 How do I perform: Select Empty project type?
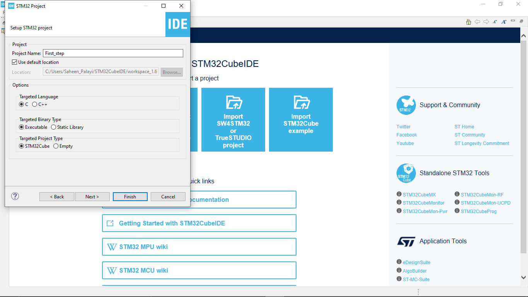tap(56, 146)
